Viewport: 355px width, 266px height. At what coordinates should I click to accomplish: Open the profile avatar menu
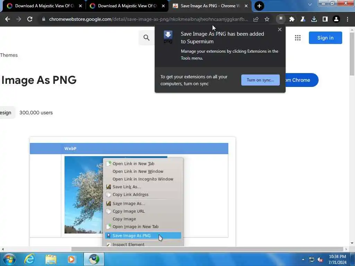tap(336, 19)
